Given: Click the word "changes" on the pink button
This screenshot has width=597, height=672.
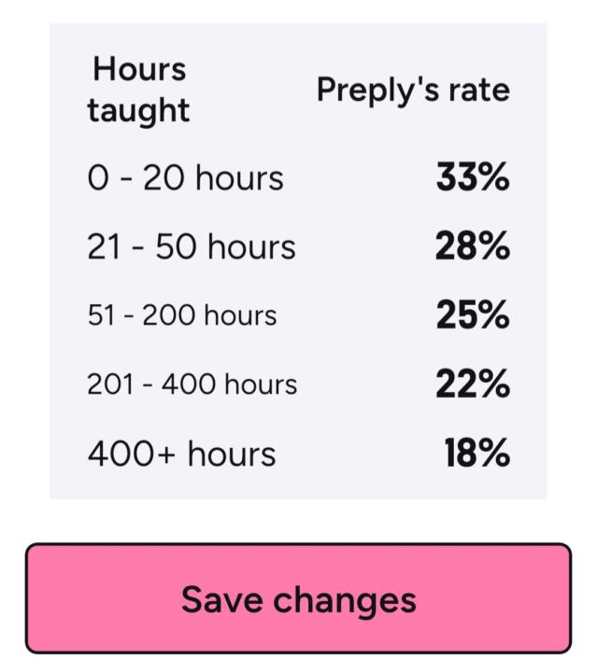Looking at the screenshot, I should coord(342,600).
